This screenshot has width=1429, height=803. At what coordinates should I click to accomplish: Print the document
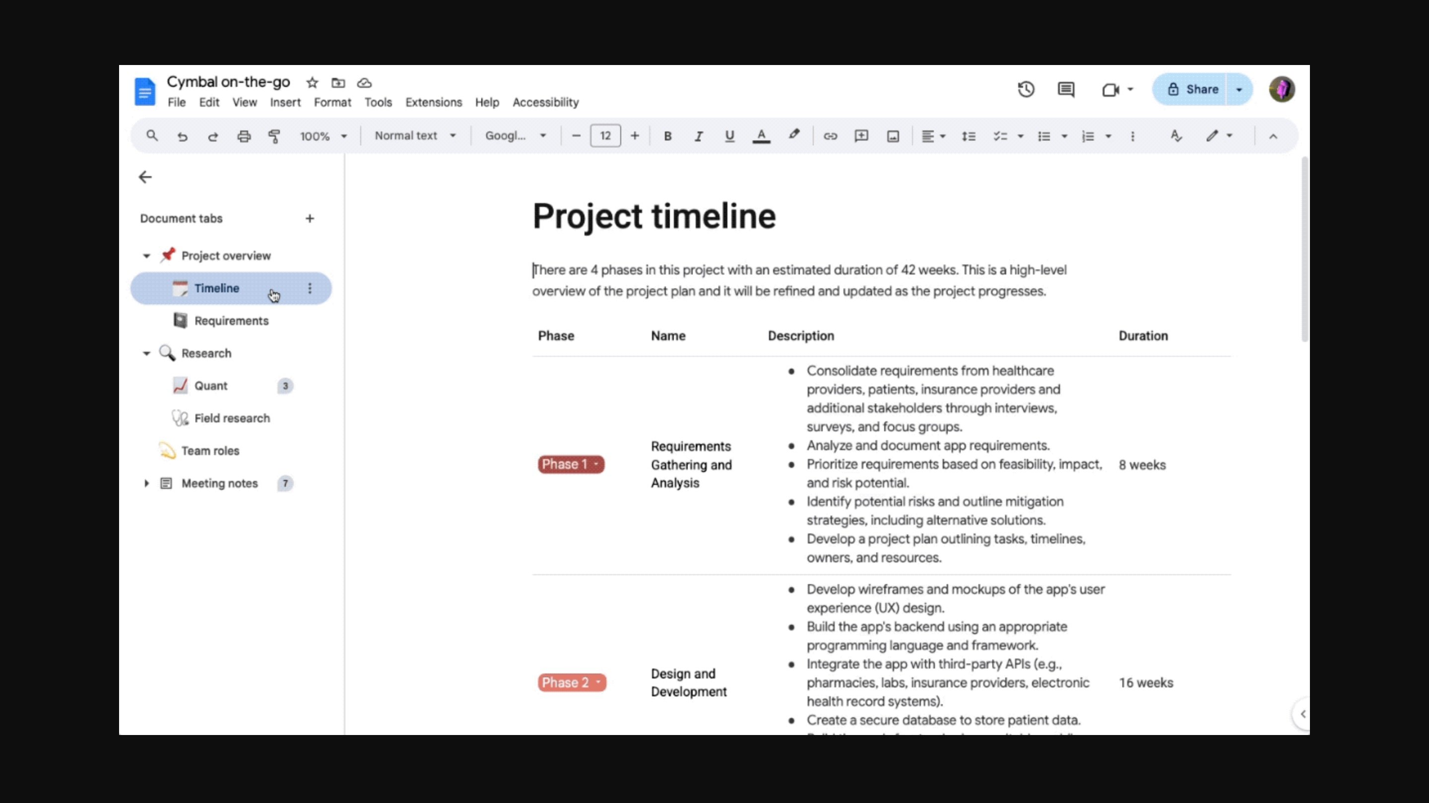pyautogui.click(x=244, y=136)
